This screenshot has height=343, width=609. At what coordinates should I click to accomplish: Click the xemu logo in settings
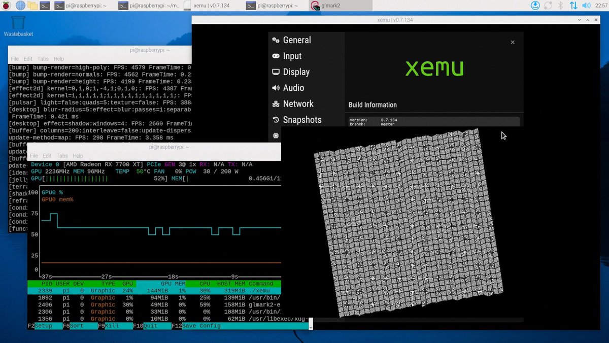pos(434,68)
